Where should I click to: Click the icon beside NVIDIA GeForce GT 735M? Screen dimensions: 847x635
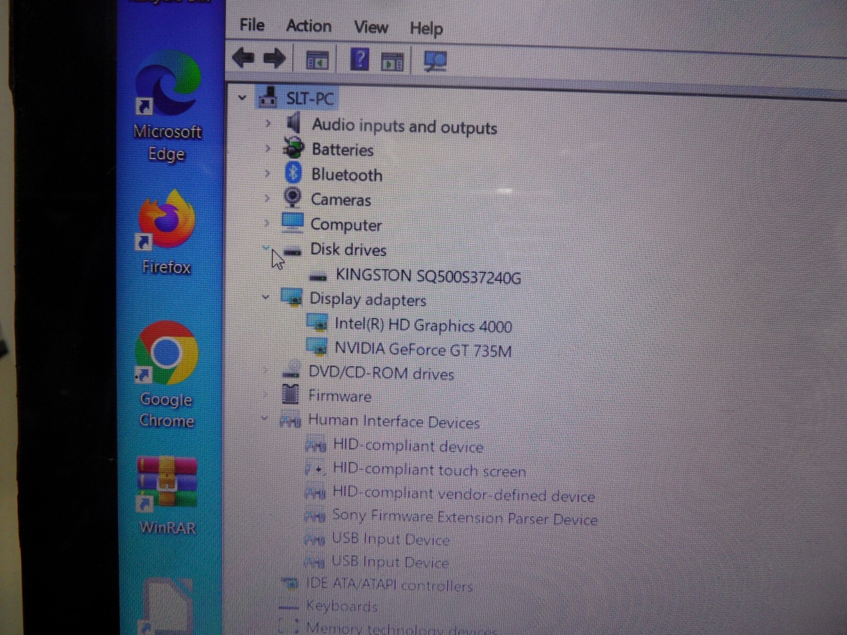coord(317,347)
